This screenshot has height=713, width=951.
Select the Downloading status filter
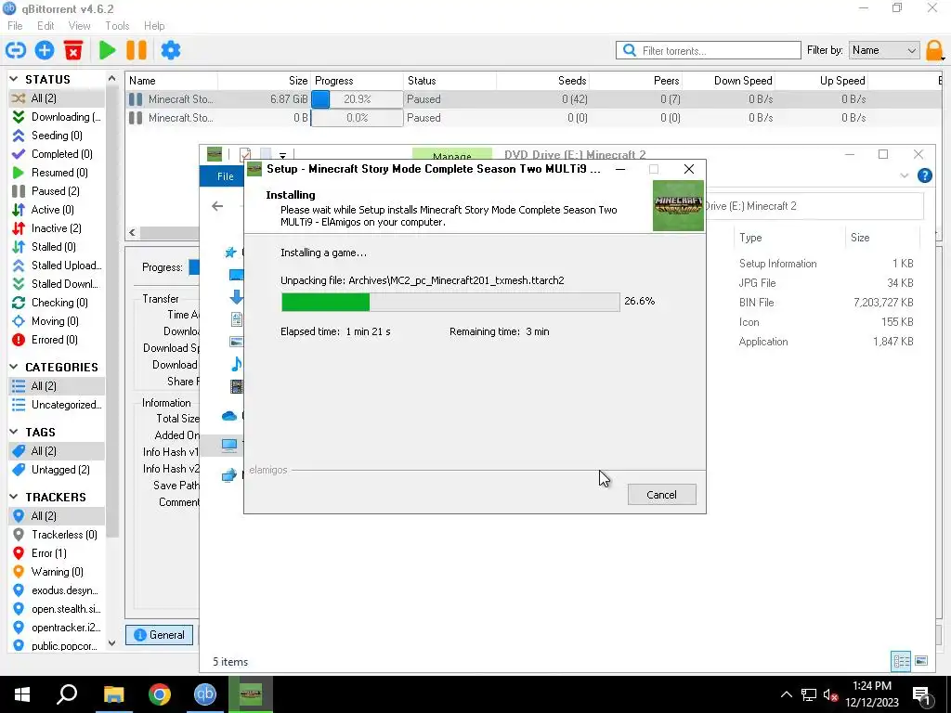(x=57, y=117)
